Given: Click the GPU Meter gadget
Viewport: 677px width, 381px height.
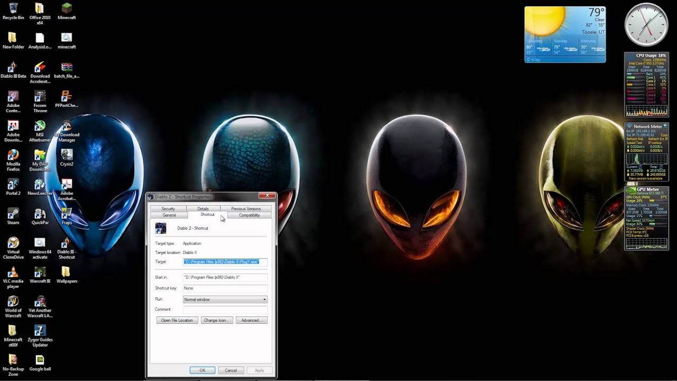Looking at the screenshot, I should point(647,218).
